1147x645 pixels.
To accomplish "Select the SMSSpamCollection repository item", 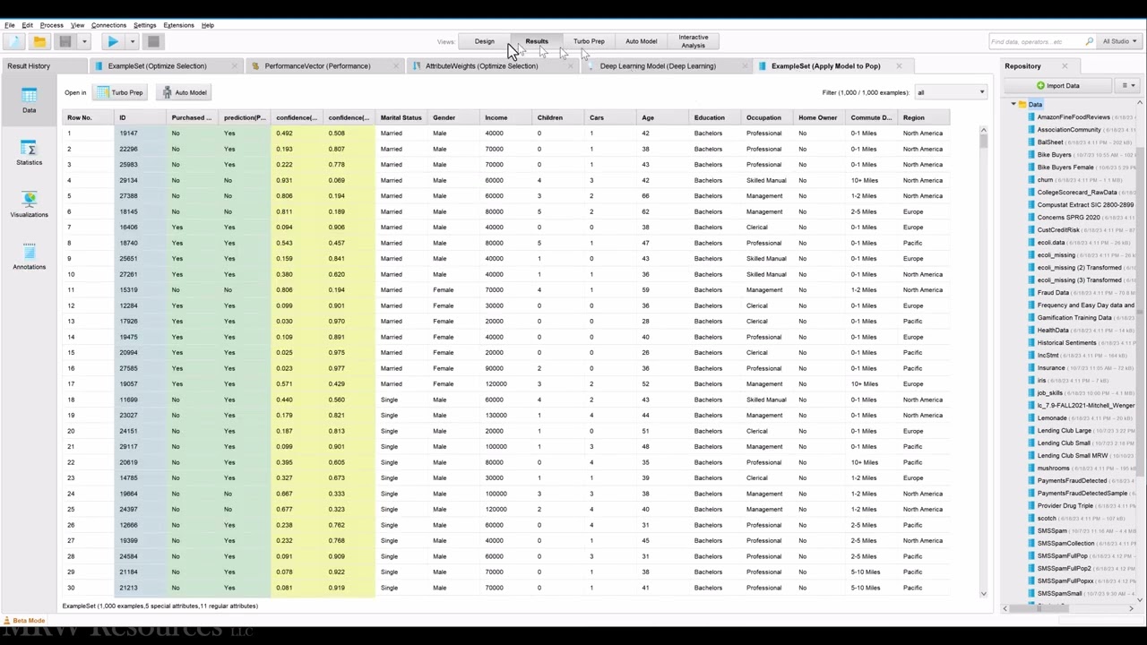I will point(1065,544).
